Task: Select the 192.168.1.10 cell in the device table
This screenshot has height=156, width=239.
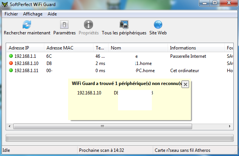Action: [x=26, y=63]
